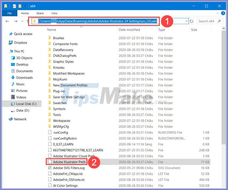Open the Network location in sidebar
Viewport: 228px width, 190px height.
tap(20, 119)
